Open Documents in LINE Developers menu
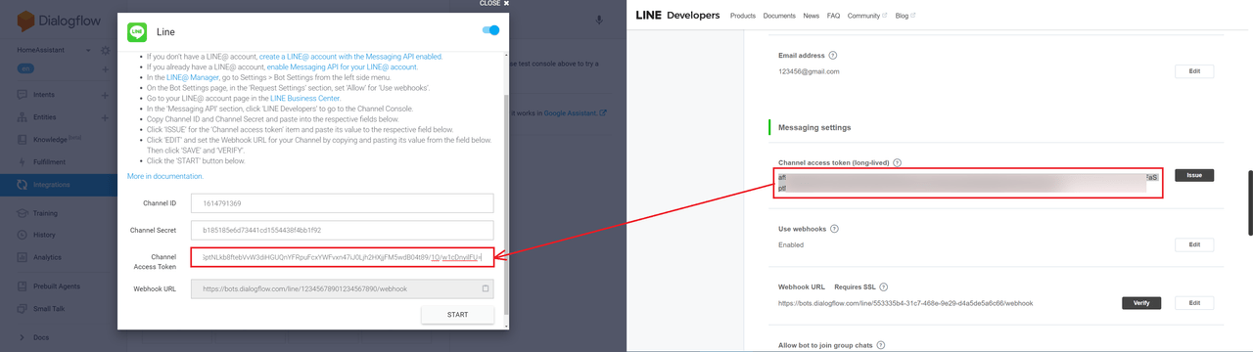 [779, 16]
